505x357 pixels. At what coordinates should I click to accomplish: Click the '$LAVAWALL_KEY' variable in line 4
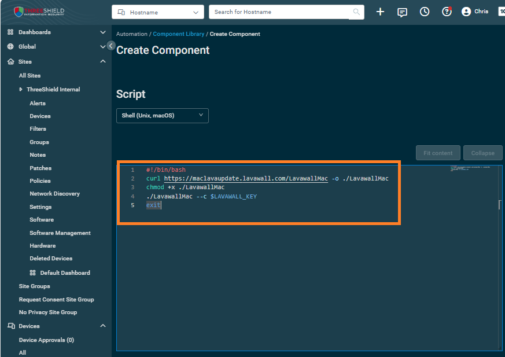pos(234,197)
